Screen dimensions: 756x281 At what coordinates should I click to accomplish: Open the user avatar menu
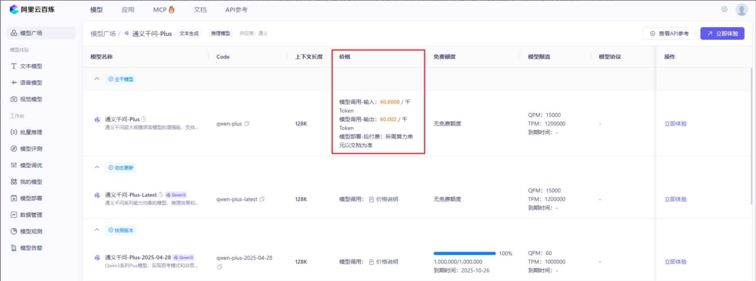click(741, 10)
